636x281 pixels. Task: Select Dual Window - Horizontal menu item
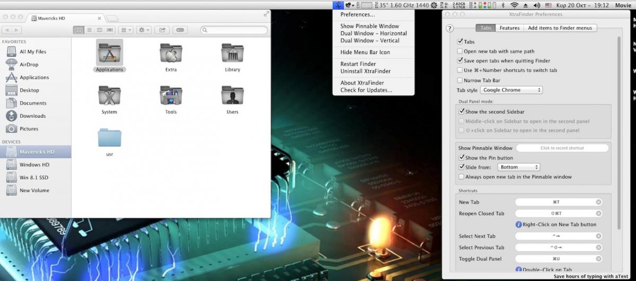pyautogui.click(x=374, y=33)
